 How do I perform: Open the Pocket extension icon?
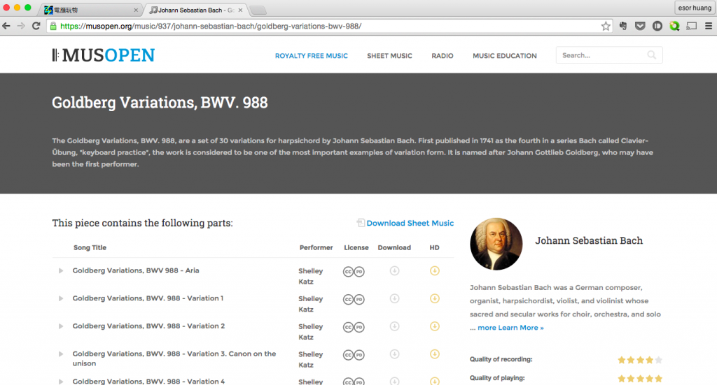pos(640,26)
